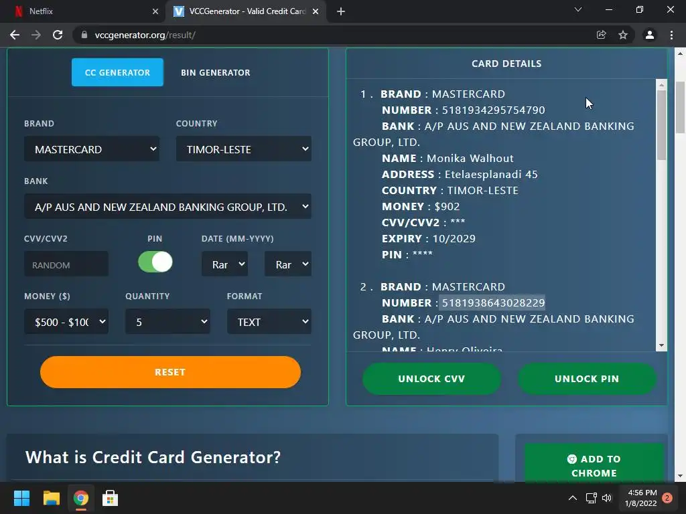Click the address Etelaesplanadi 45
The image size is (686, 514).
[x=491, y=175]
